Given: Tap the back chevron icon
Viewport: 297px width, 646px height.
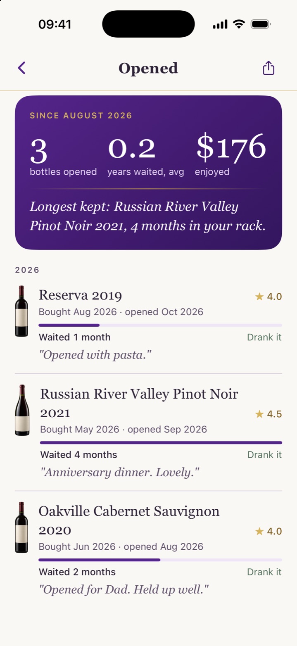Looking at the screenshot, I should (22, 68).
